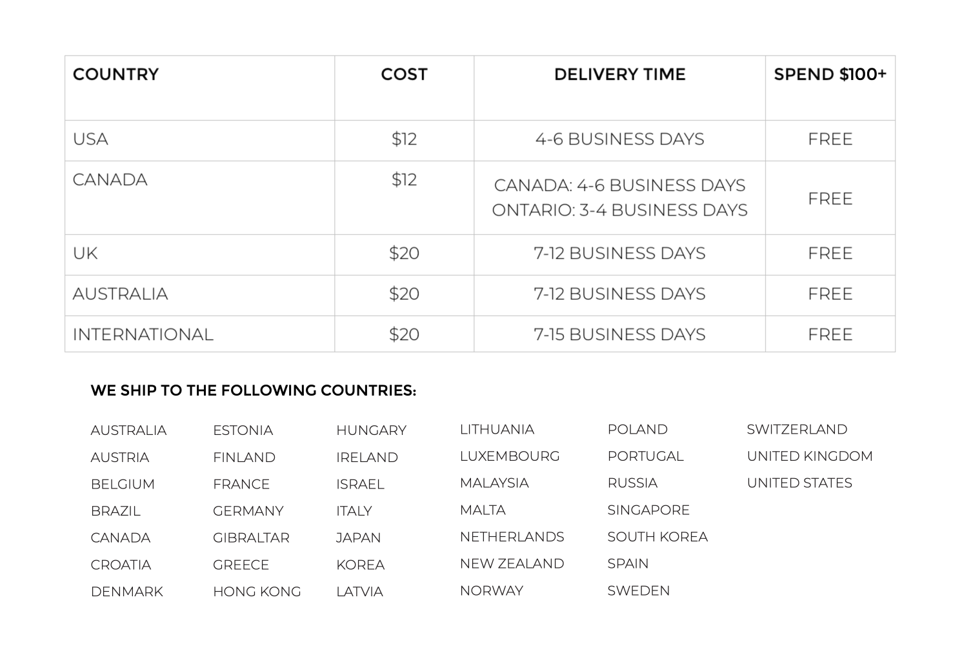Click 7-15 BUSINESS DAYS delivery cell

[619, 334]
